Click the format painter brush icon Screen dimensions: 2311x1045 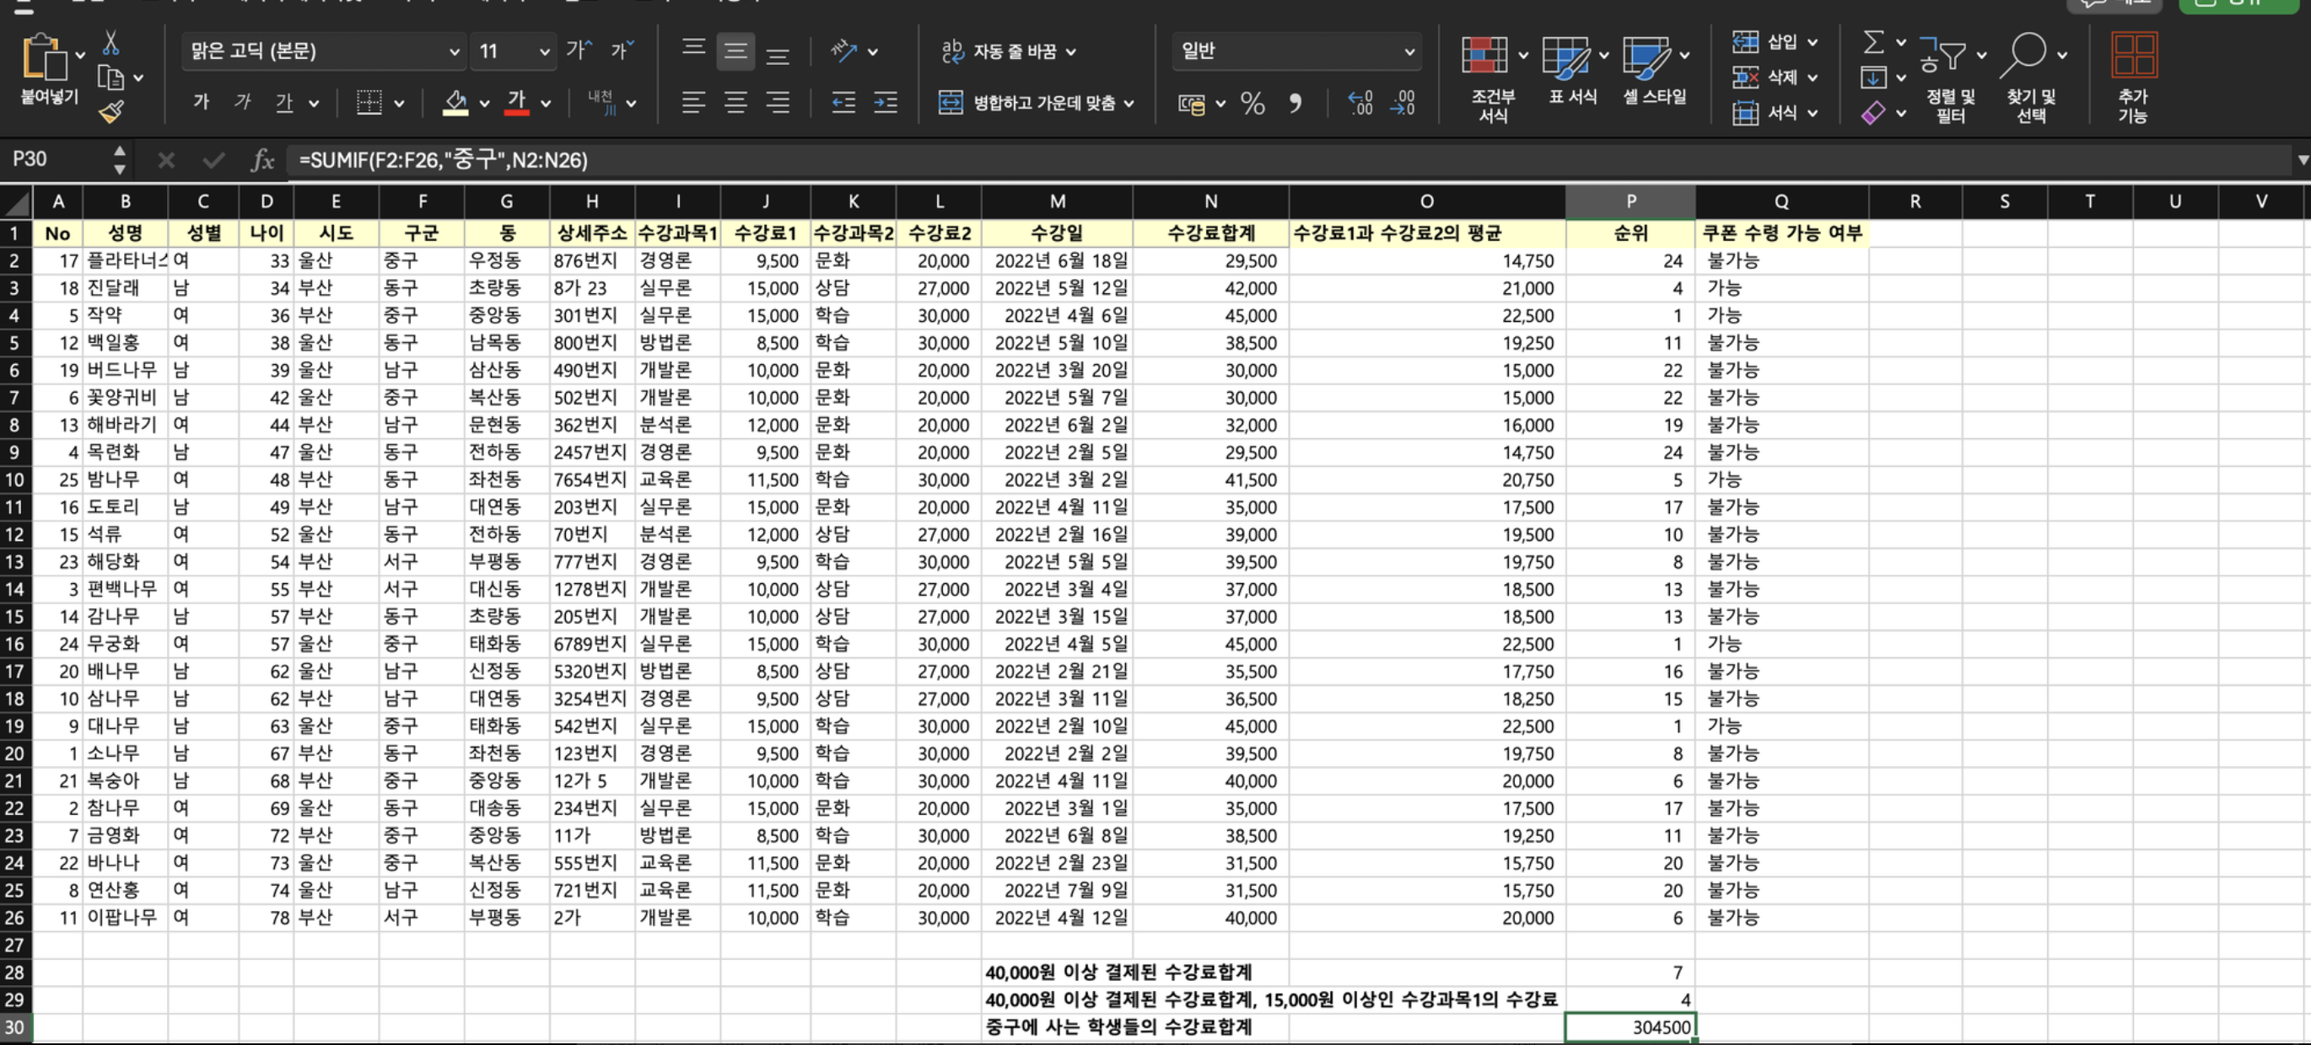tap(111, 112)
